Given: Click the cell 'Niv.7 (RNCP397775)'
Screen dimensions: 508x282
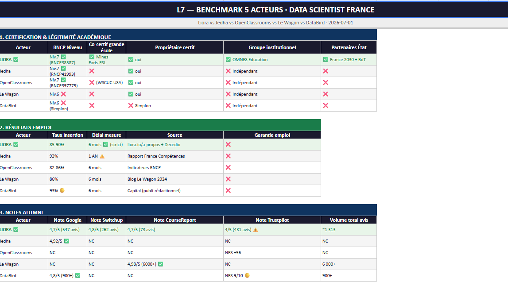Looking at the screenshot, I should [x=67, y=82].
